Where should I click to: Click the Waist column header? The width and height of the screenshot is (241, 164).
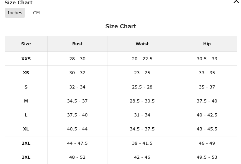142,44
